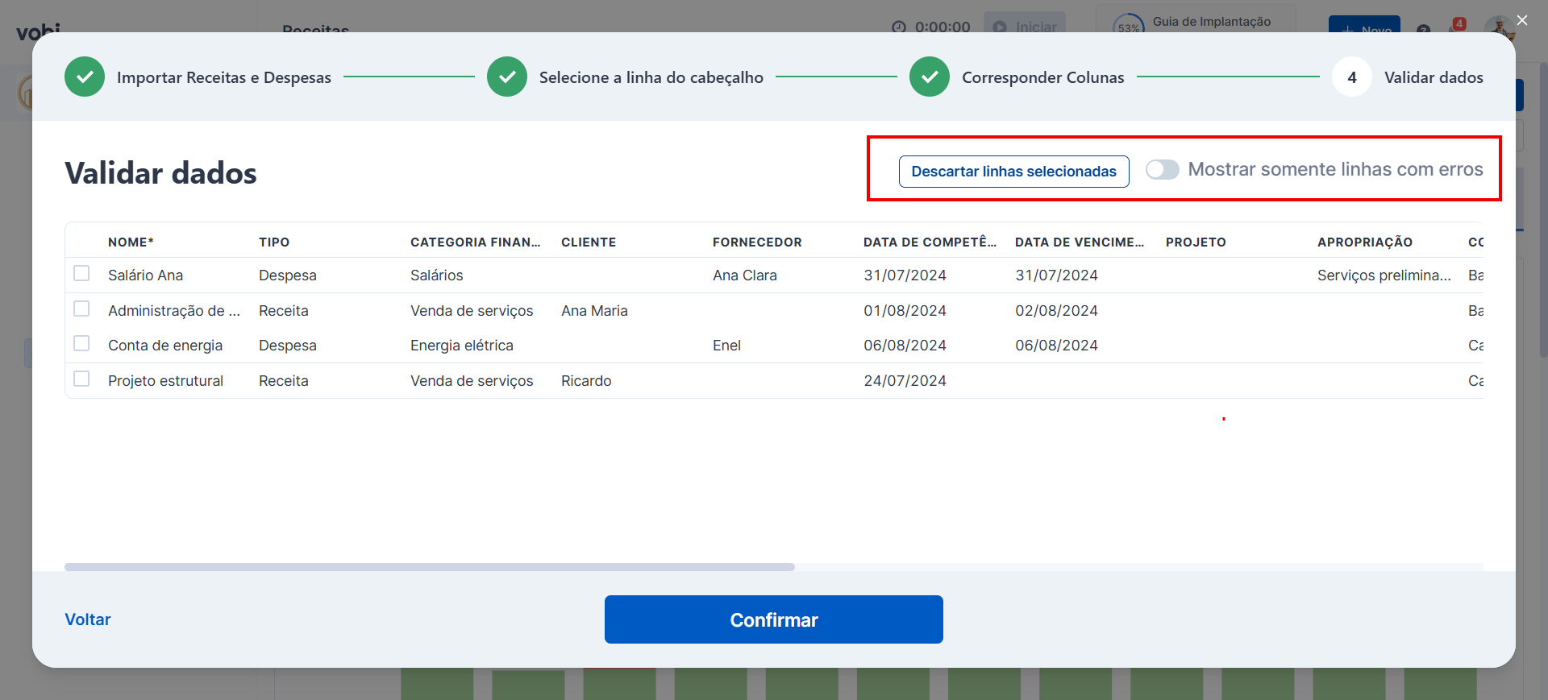
Task: Click Descartar linhas selecionadas button
Action: [x=1014, y=172]
